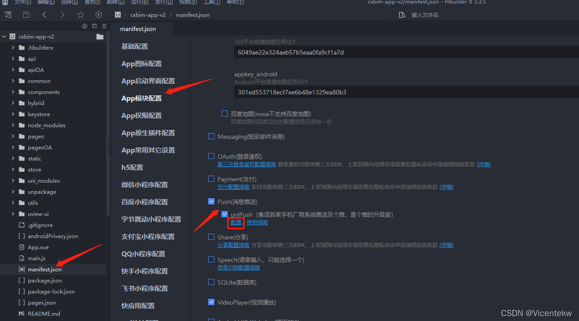Go back using the left arrow toolbar icon
The width and height of the screenshot is (579, 321).
point(44,15)
